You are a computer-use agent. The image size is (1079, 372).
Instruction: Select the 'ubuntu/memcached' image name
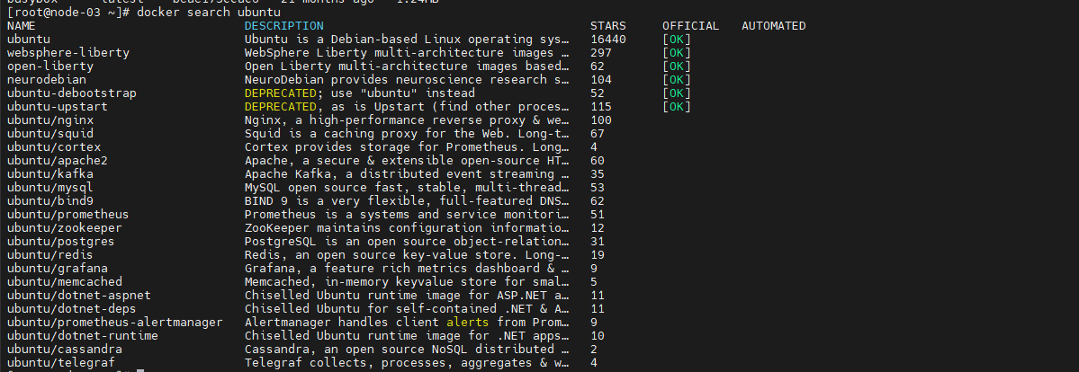[x=65, y=282]
